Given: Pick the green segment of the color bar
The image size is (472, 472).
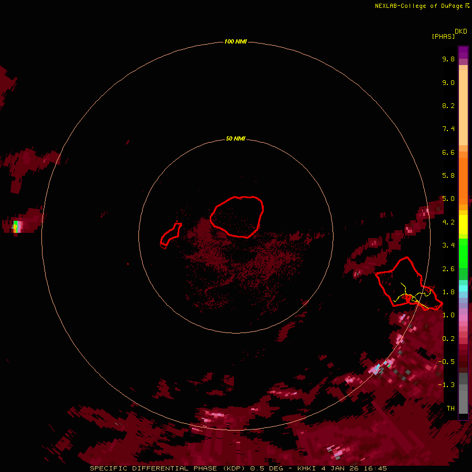Looking at the screenshot, I should tap(463, 253).
